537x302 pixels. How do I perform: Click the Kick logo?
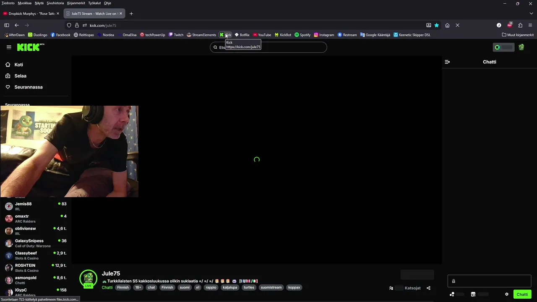pyautogui.click(x=30, y=47)
